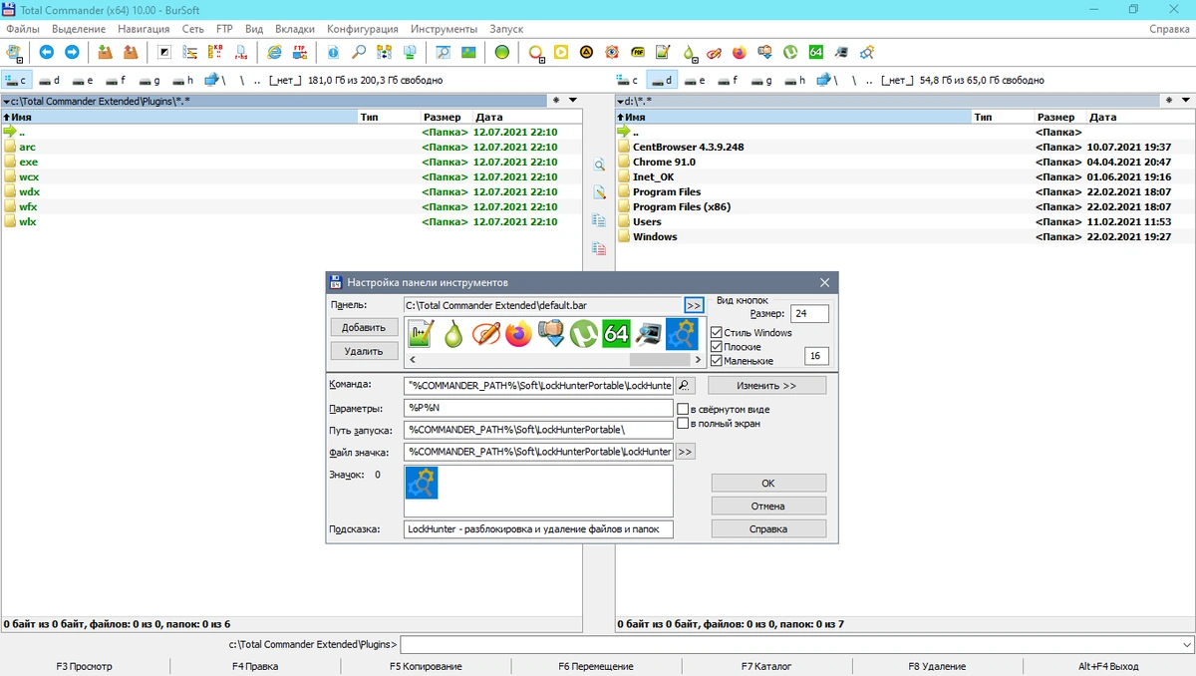The image size is (1196, 676).
Task: Click the Параметры input field
Action: click(538, 408)
